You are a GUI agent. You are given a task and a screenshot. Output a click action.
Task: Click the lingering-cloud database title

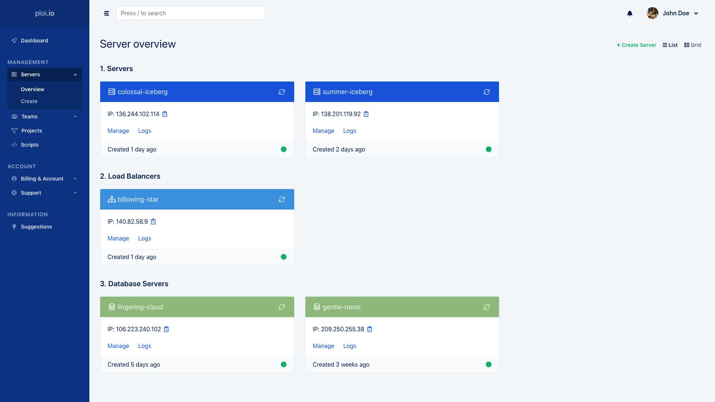tap(140, 307)
